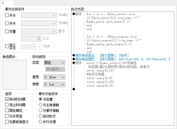Decrease variable value with down arrow

click(39, 40)
